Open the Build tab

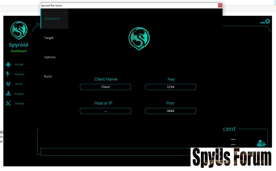tap(48, 77)
